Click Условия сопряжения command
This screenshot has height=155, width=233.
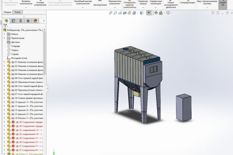[x=40, y=4]
